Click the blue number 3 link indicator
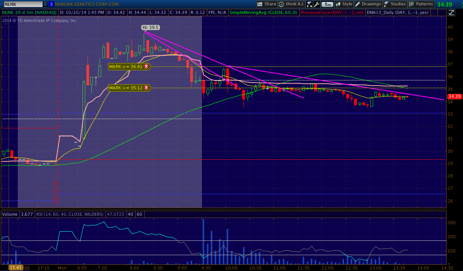The image size is (463, 271). (x=51, y=4)
